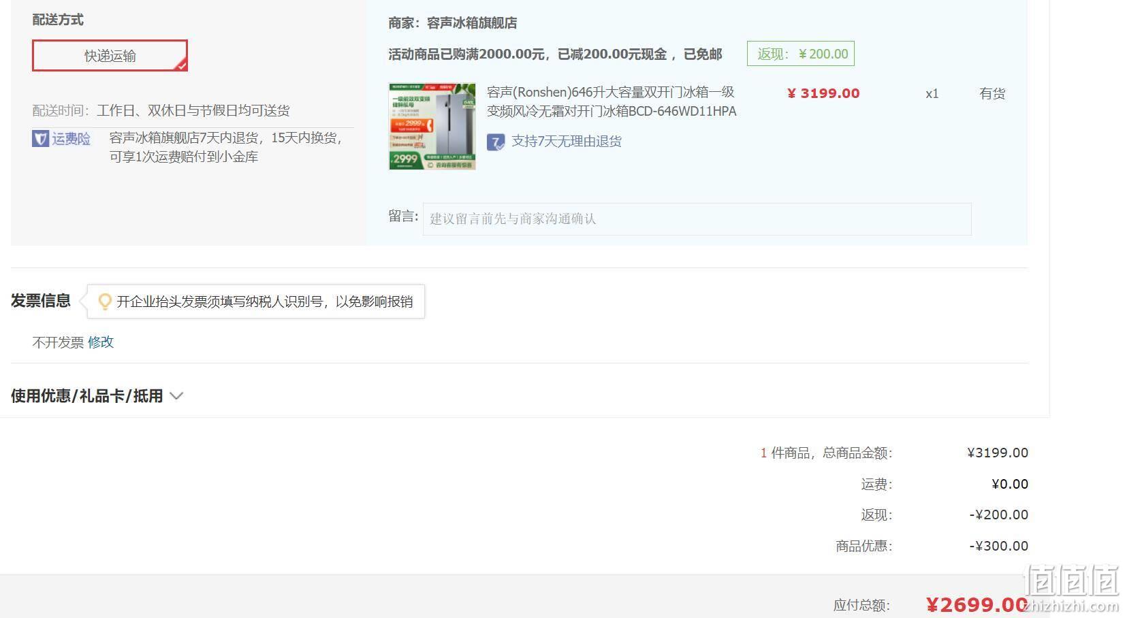Click the 运费险 shield icon
The height and width of the screenshot is (618, 1125).
[x=40, y=139]
